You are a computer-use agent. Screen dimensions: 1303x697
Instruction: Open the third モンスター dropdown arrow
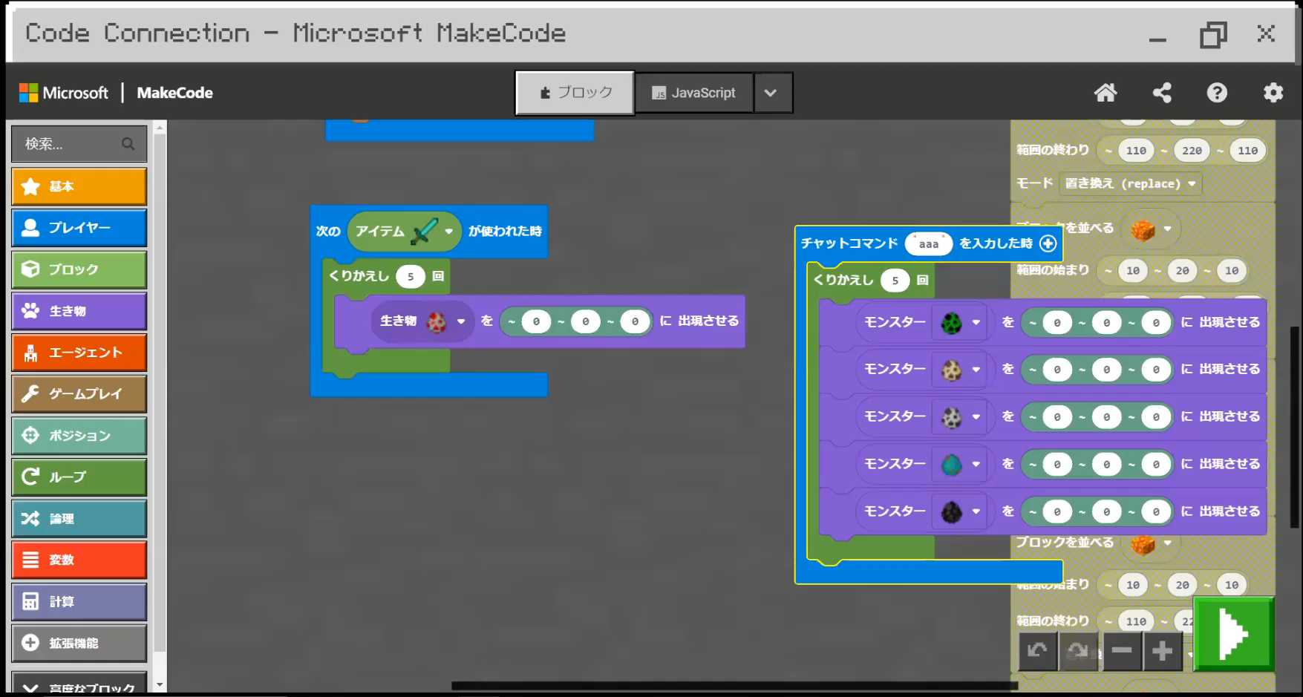pyautogui.click(x=976, y=417)
